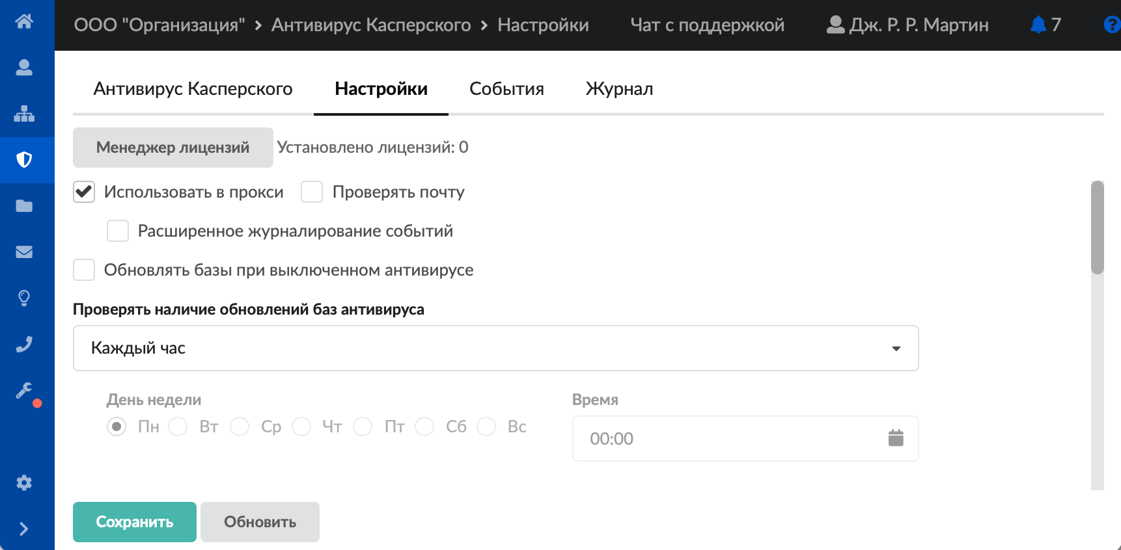Open the calendar icon in Время field
The width and height of the screenshot is (1121, 550).
point(896,438)
